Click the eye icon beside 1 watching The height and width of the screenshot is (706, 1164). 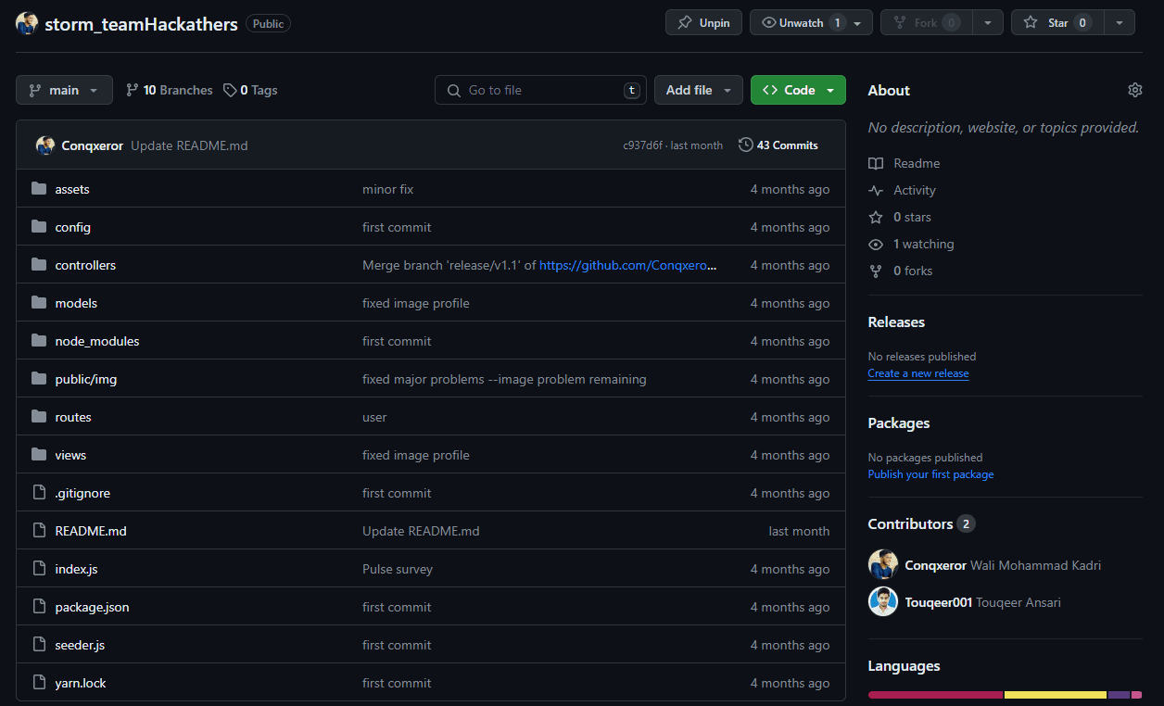pyautogui.click(x=876, y=244)
